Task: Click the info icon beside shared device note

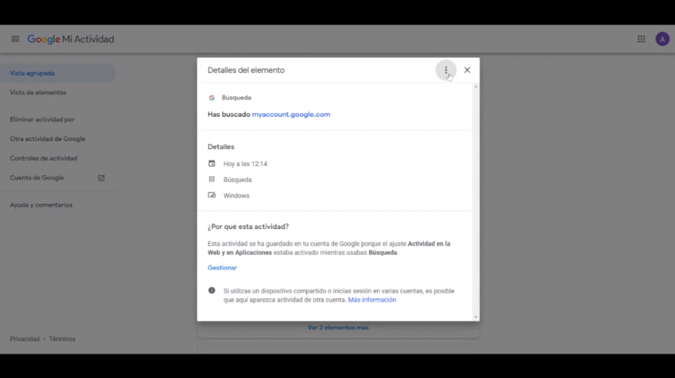Action: [212, 290]
